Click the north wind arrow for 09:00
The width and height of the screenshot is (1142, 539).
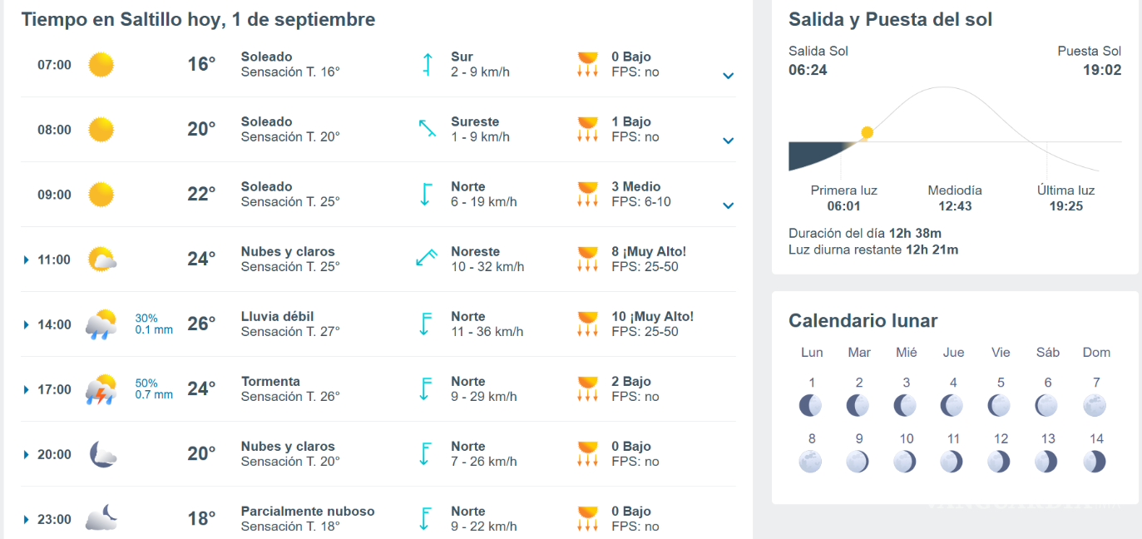coord(426,194)
